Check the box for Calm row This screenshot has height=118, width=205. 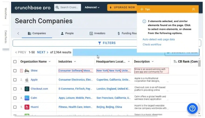(15, 98)
